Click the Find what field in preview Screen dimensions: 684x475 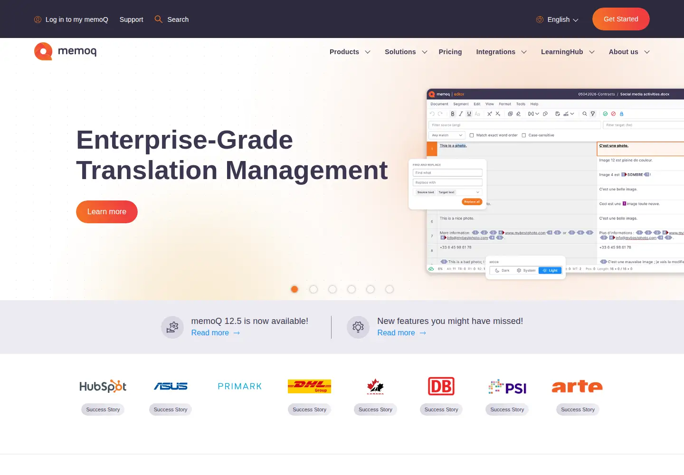(x=447, y=173)
